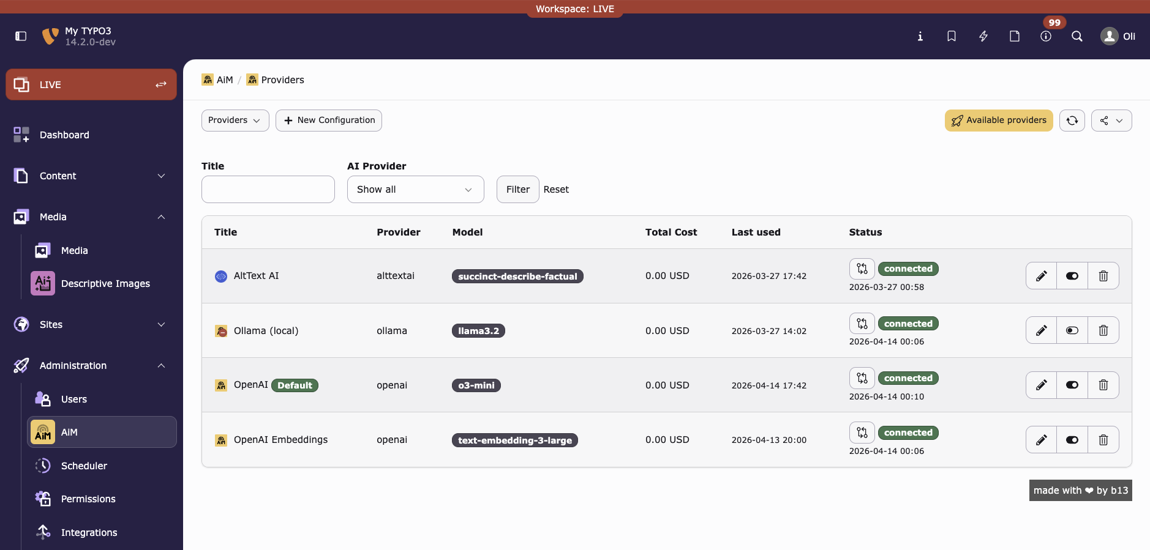Click the Title filter input field
Screen dimensions: 1150x550
coord(268,190)
